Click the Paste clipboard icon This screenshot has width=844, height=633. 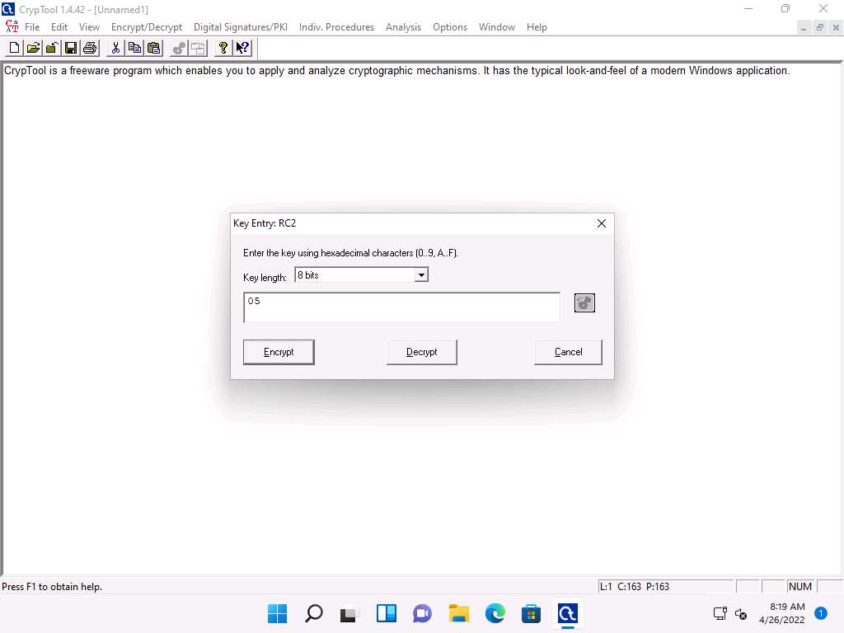153,48
